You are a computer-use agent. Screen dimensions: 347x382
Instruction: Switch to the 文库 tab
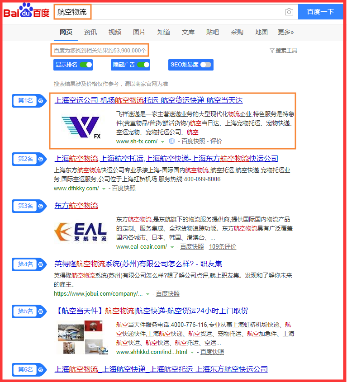click(188, 32)
